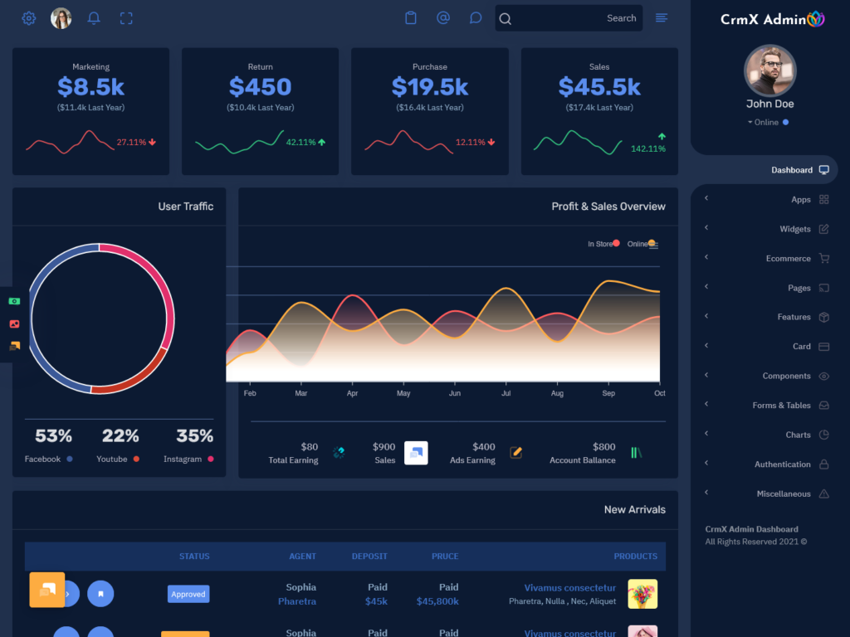Open the email @ icon
Viewport: 850px width, 637px height.
tap(443, 18)
